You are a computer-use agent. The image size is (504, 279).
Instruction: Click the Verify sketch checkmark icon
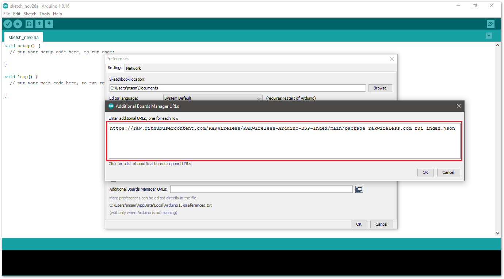(8, 24)
